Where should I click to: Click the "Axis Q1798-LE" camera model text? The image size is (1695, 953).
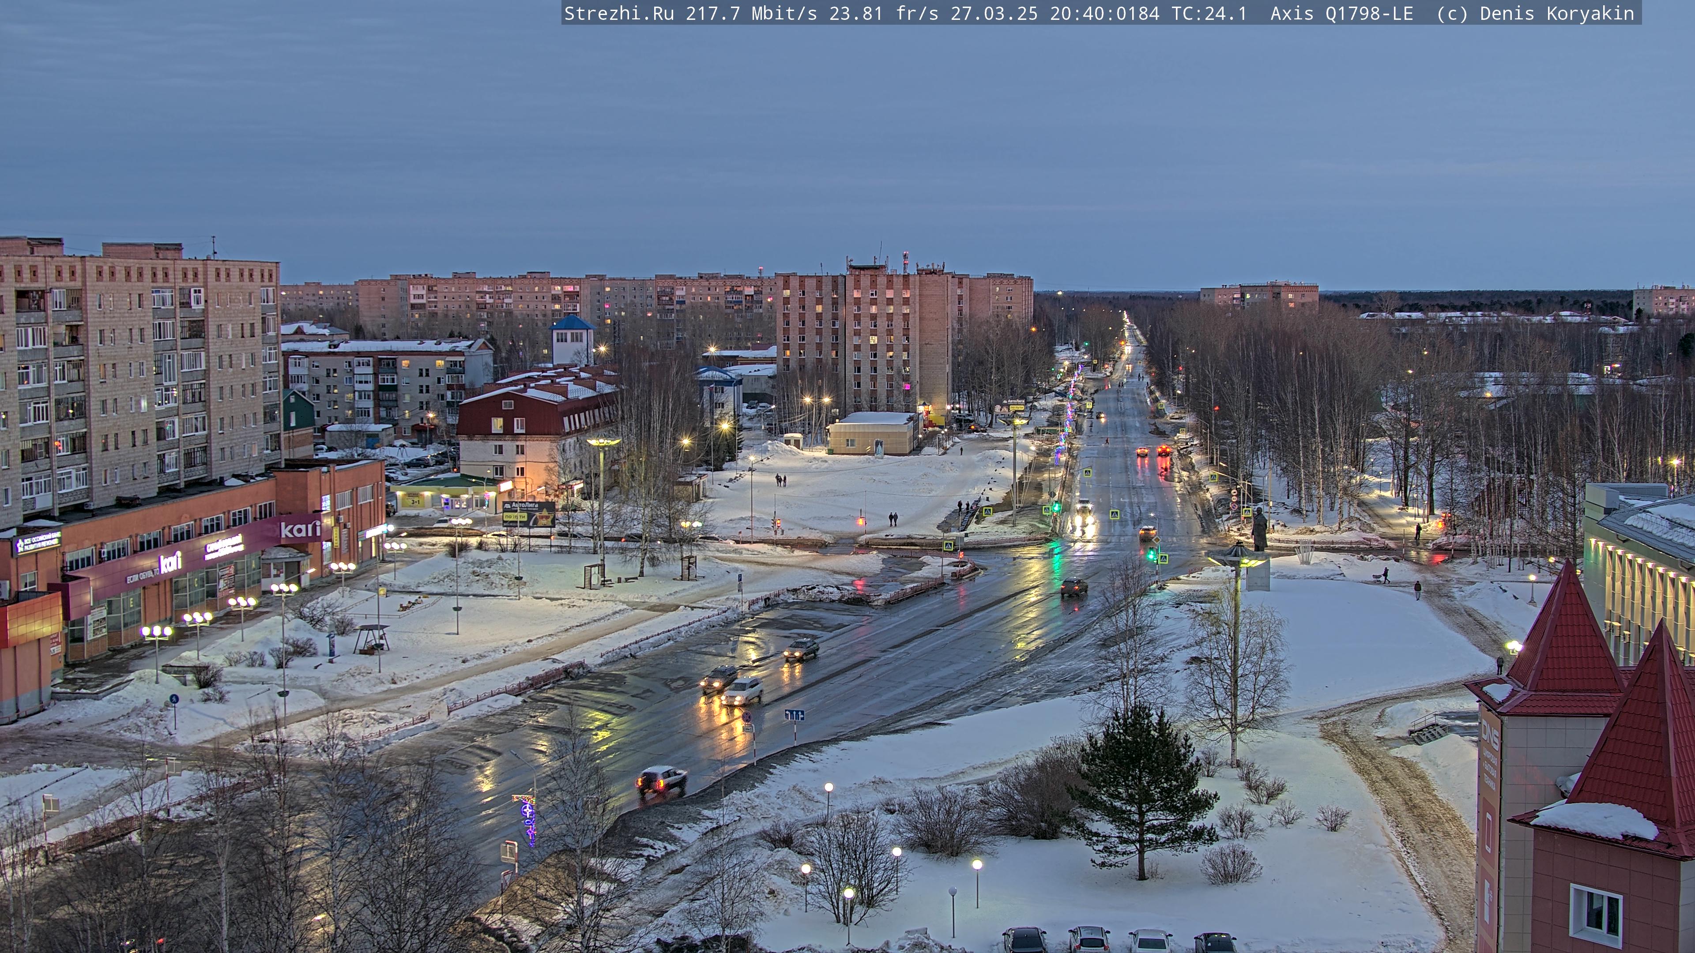pos(1342,14)
